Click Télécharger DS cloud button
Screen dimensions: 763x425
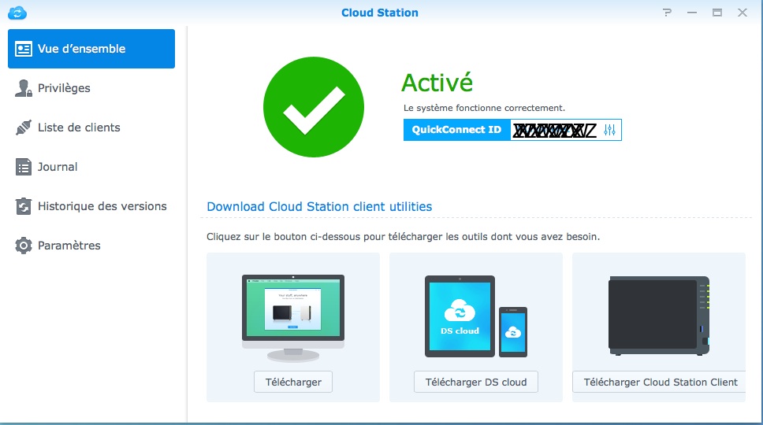coord(476,382)
